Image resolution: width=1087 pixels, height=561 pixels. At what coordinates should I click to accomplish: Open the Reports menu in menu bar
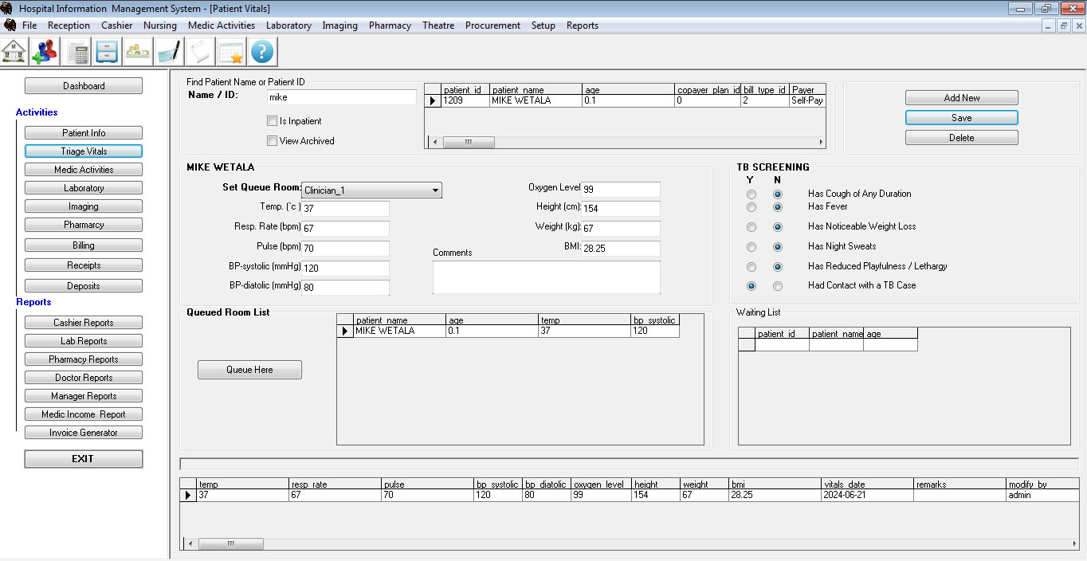click(582, 25)
